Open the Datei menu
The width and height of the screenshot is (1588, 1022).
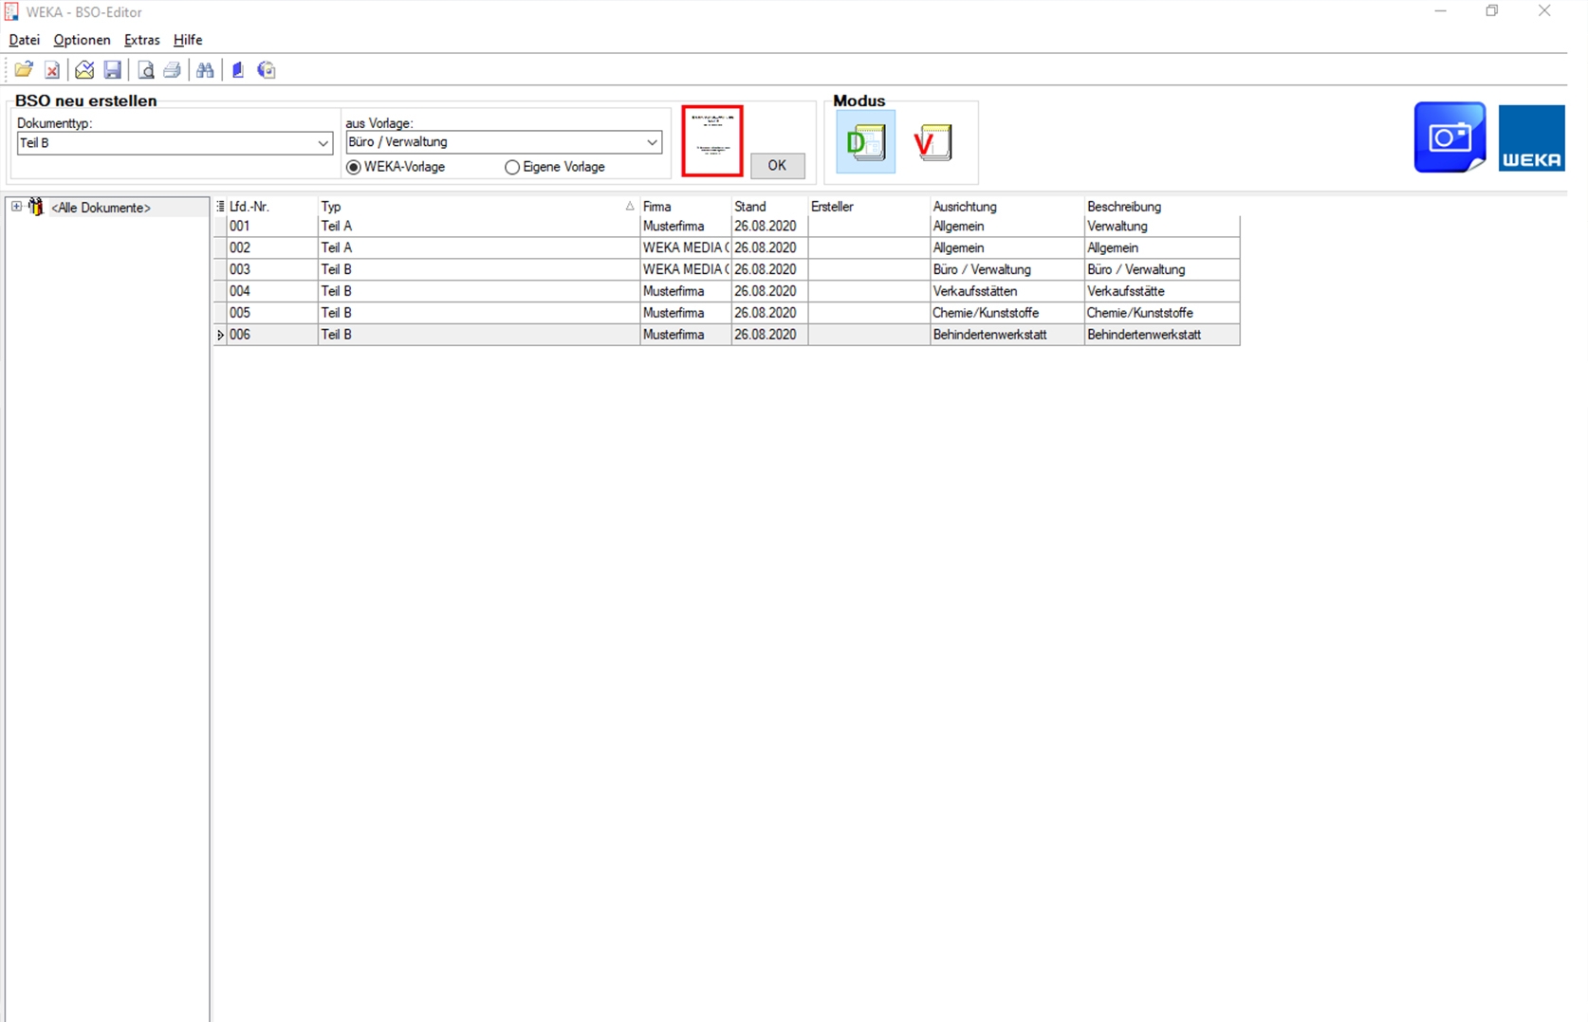click(24, 40)
